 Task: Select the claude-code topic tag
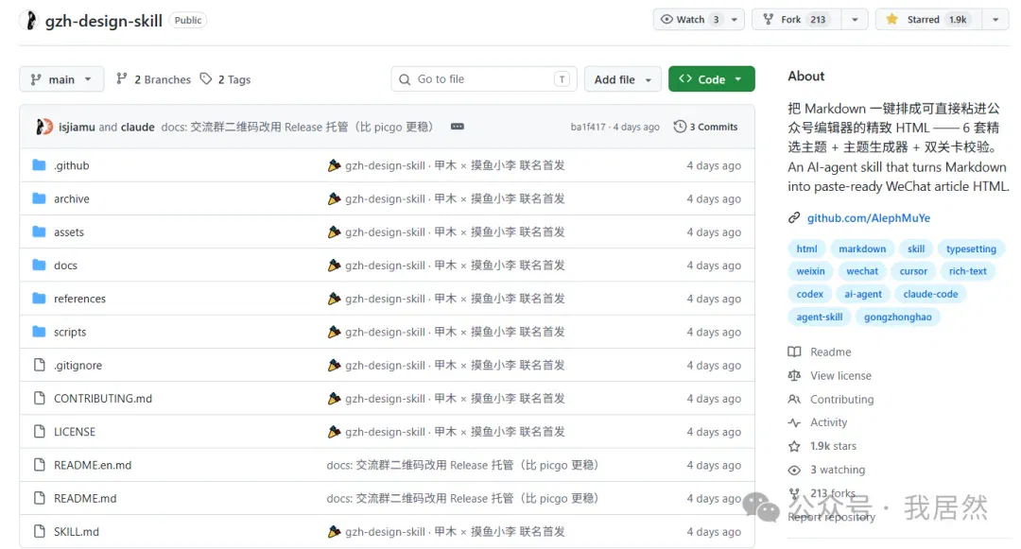(x=930, y=294)
